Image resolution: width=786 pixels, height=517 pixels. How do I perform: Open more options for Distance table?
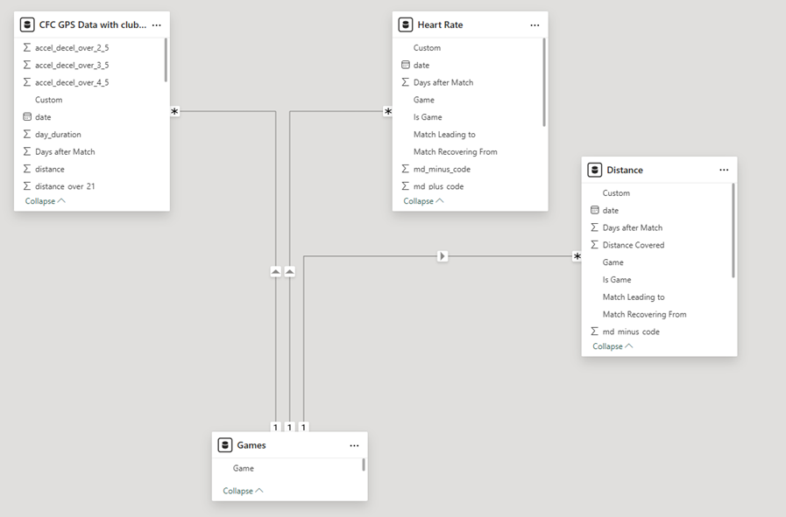pos(724,171)
